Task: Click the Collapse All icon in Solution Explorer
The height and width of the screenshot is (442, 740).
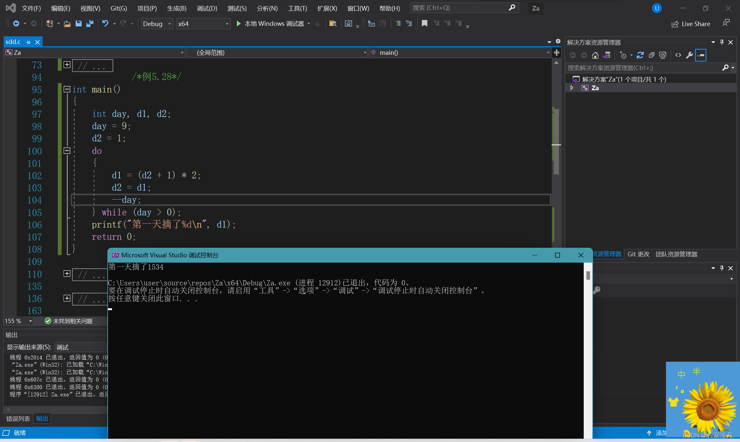Action: pos(651,55)
